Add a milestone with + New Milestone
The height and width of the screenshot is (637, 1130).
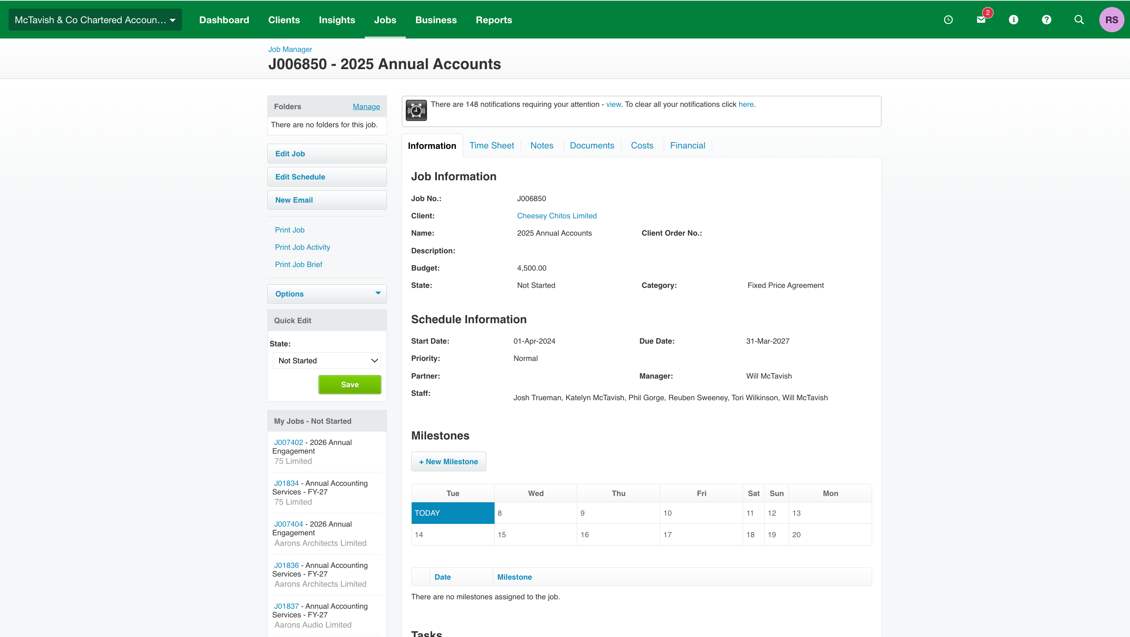click(x=448, y=462)
